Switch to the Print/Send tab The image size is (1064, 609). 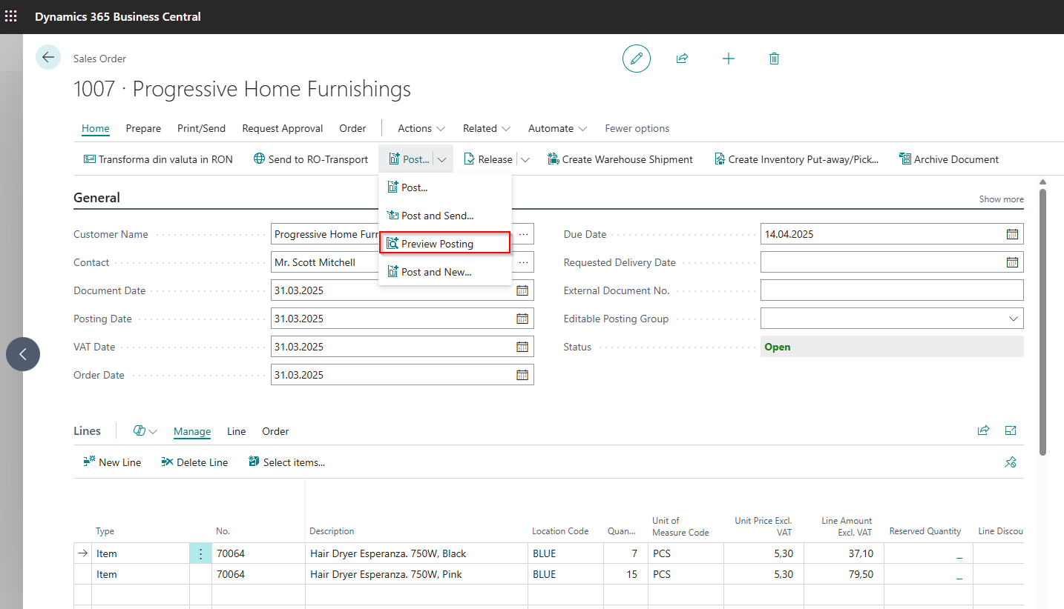(201, 128)
